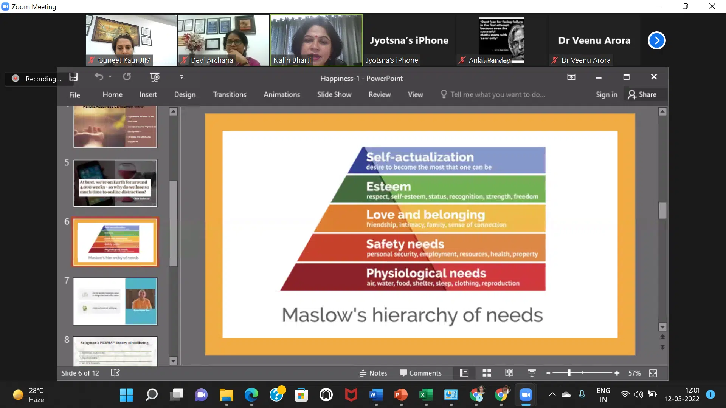Screen dimensions: 726x408
Task: Start presentation from beginning icon
Action: [155, 77]
